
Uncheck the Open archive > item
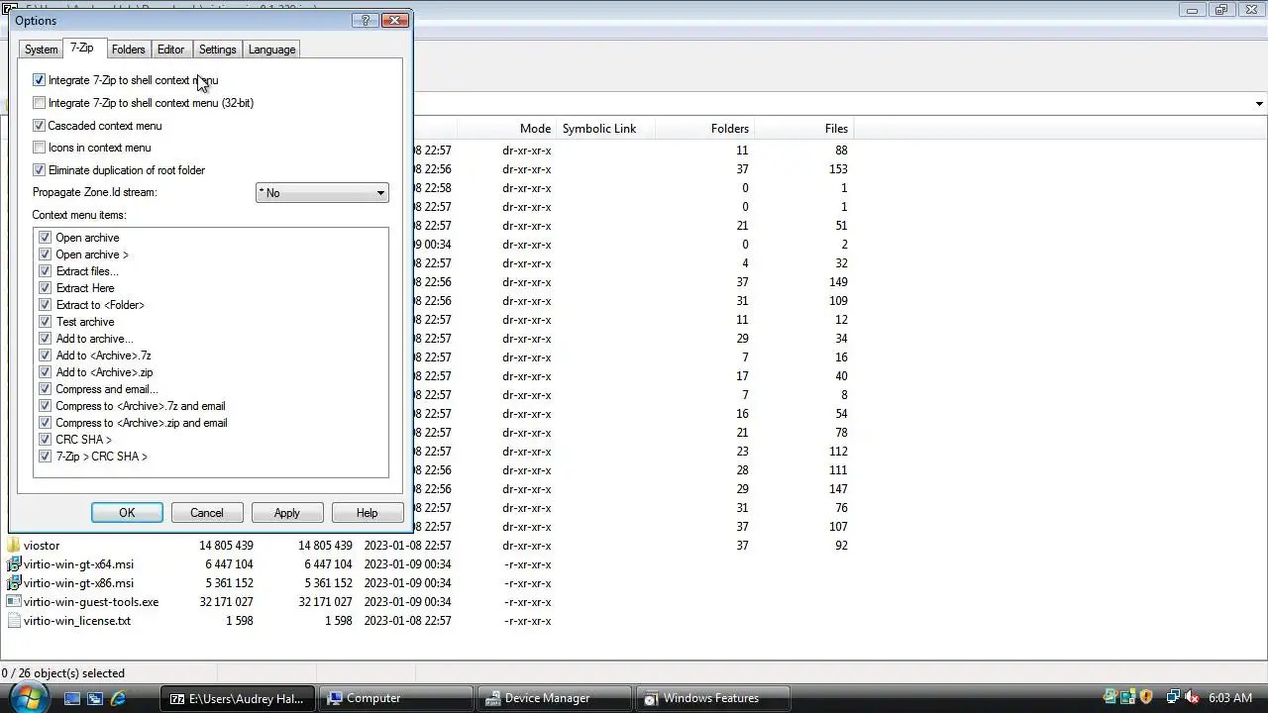pyautogui.click(x=45, y=255)
